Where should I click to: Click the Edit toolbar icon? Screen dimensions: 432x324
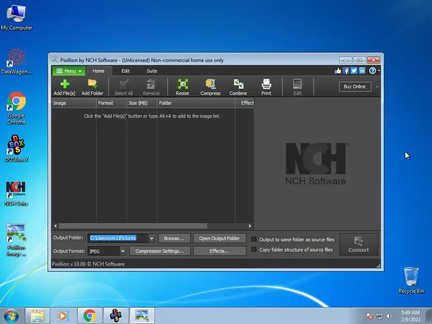pos(297,87)
